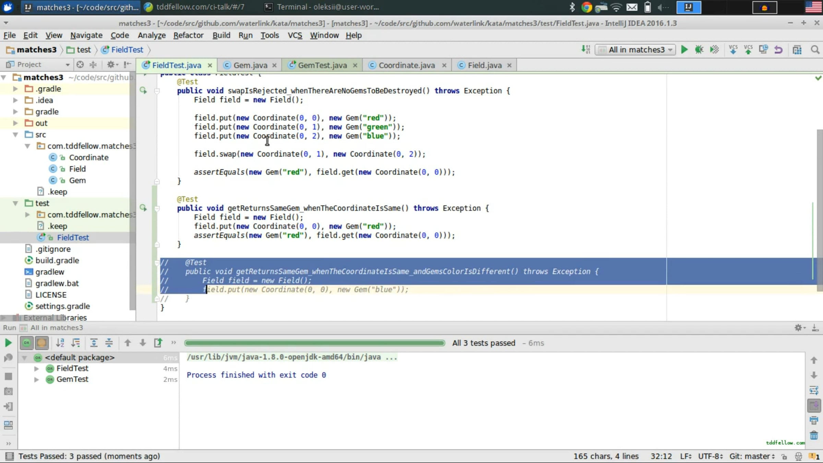Toggle scroll to end in console
Viewport: 823px width, 463px height.
814,405
